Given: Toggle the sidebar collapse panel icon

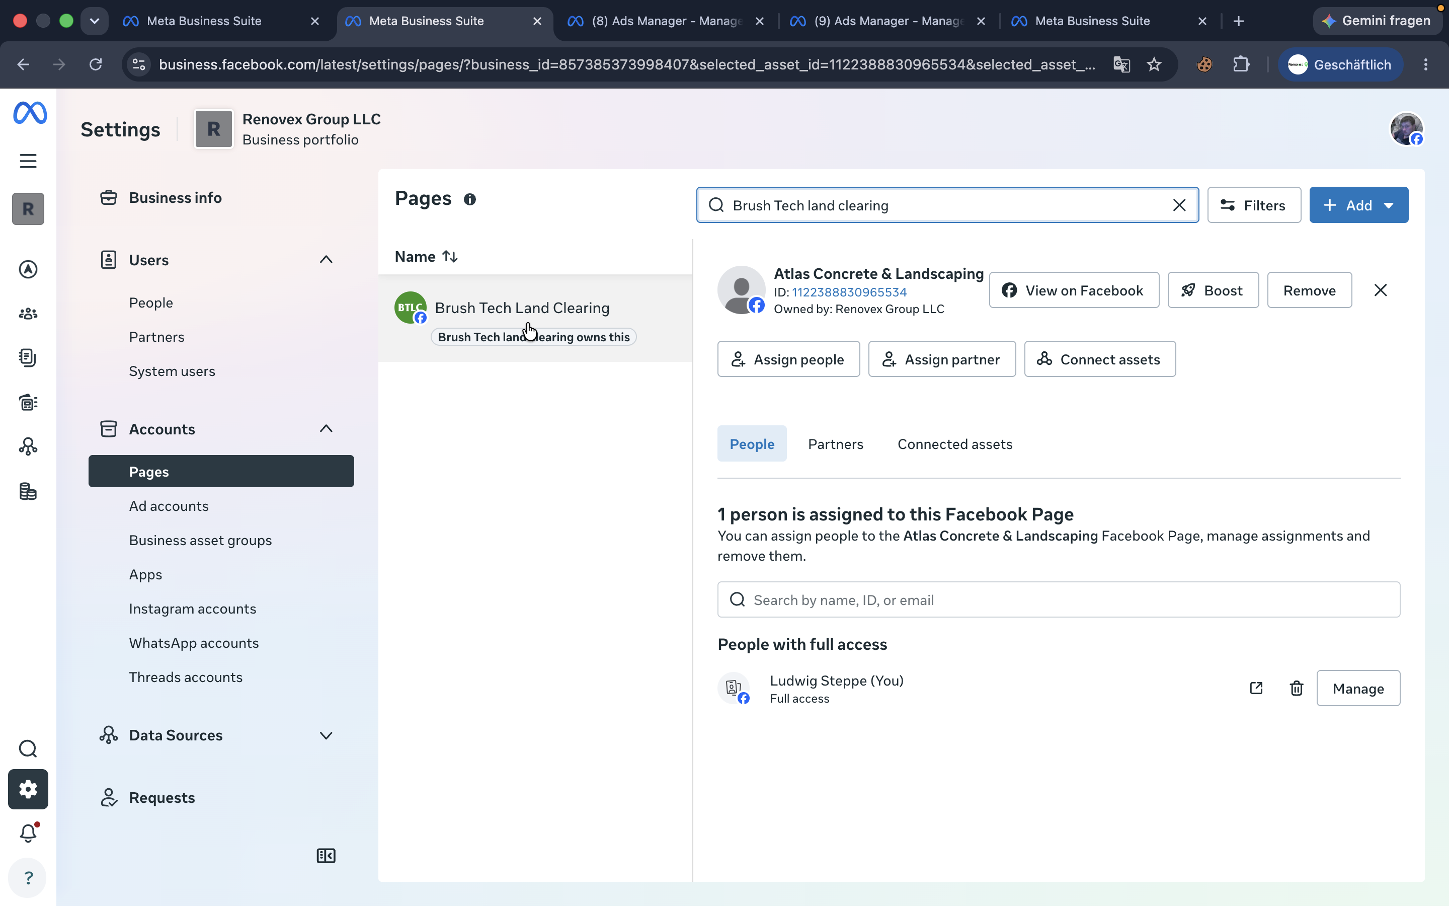Looking at the screenshot, I should point(326,856).
